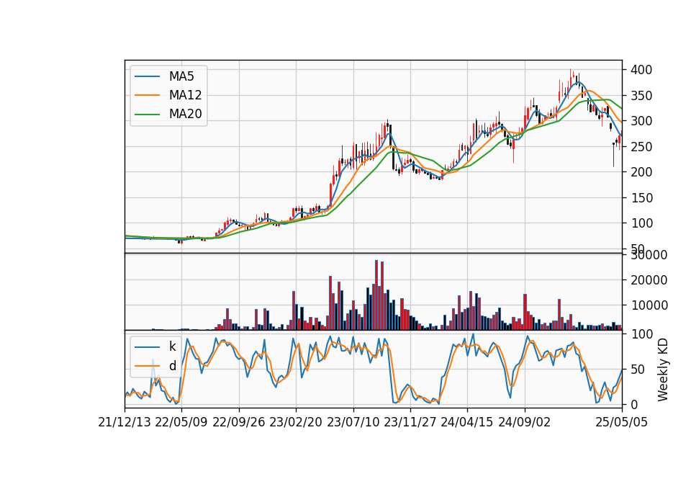Click the 350 price axis label

point(641,96)
